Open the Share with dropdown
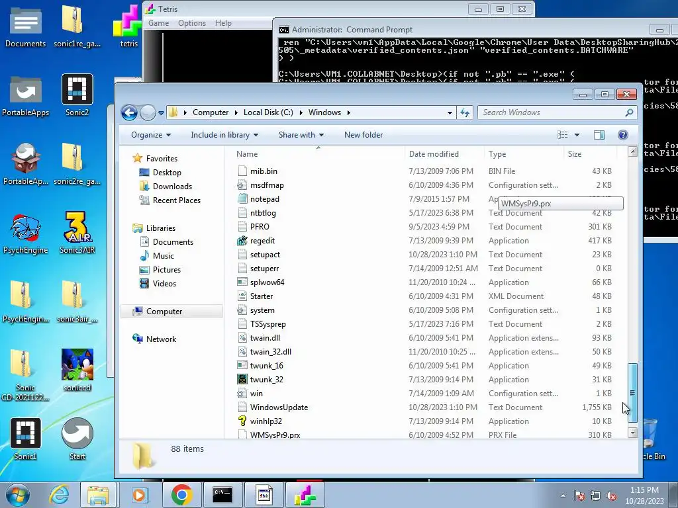Viewport: 678px width, 508px height. [x=301, y=135]
